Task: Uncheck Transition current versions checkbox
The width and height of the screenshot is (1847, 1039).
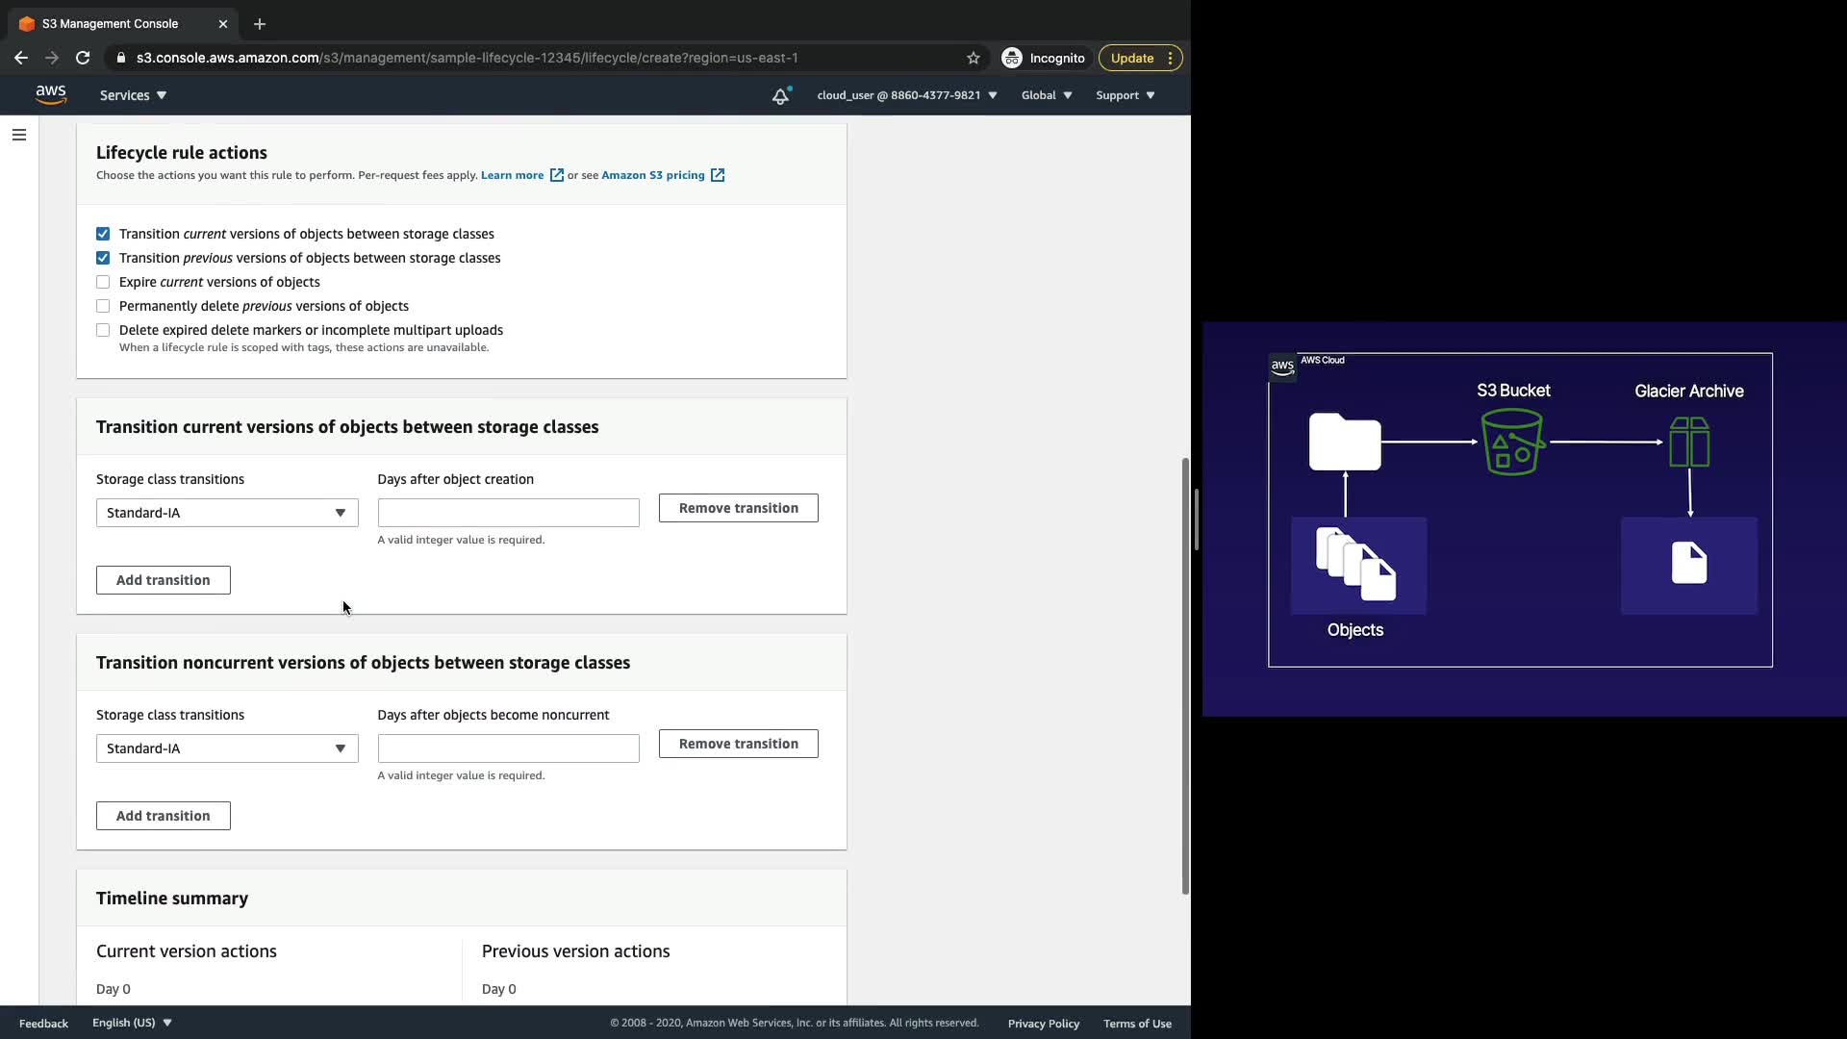Action: click(x=103, y=234)
